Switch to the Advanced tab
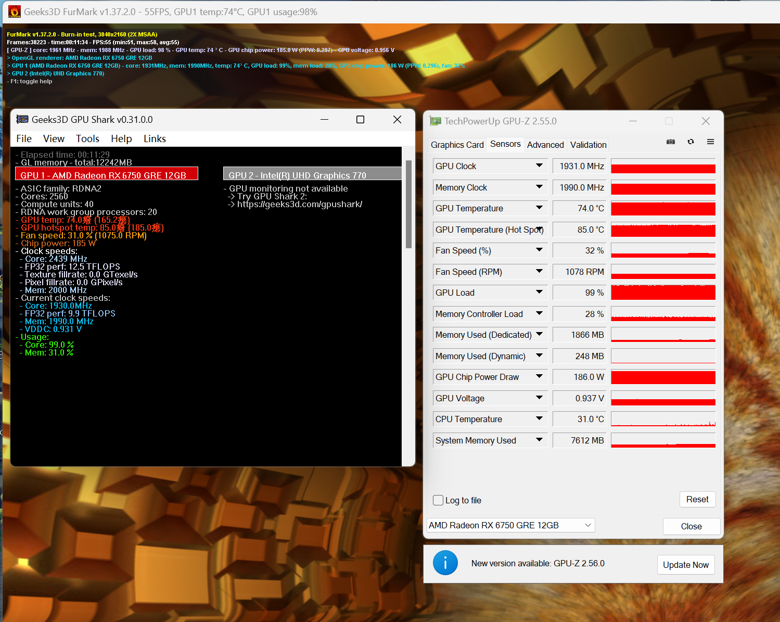The height and width of the screenshot is (622, 780). coord(545,145)
